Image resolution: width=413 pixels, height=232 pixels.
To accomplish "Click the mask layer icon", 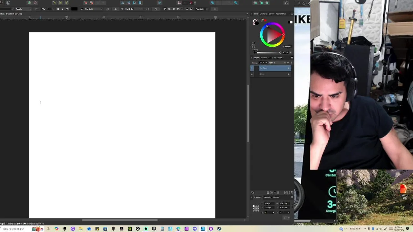I will [x=268, y=193].
